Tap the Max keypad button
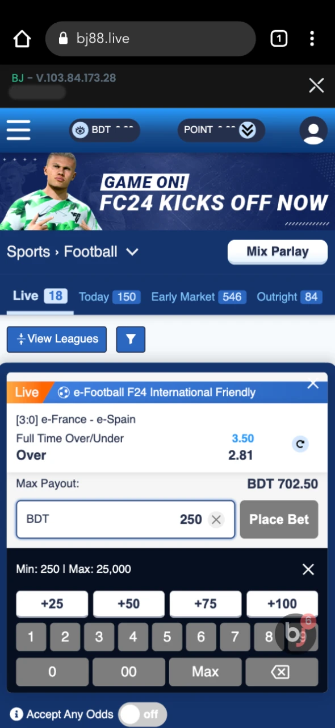The height and width of the screenshot is (728, 335). (206, 672)
